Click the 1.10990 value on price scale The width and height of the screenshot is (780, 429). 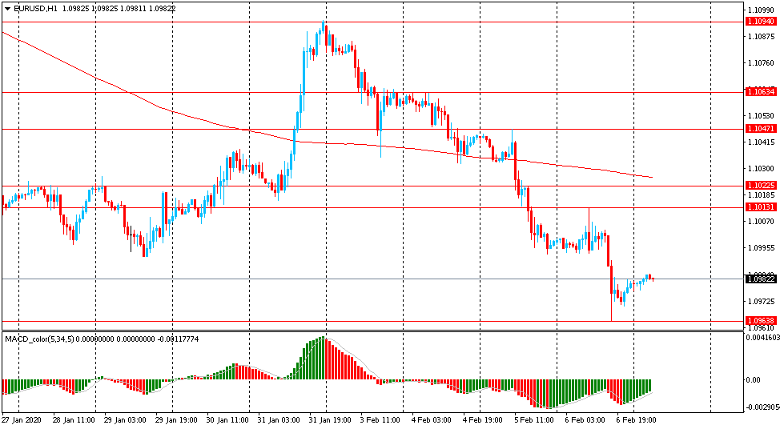761,10
